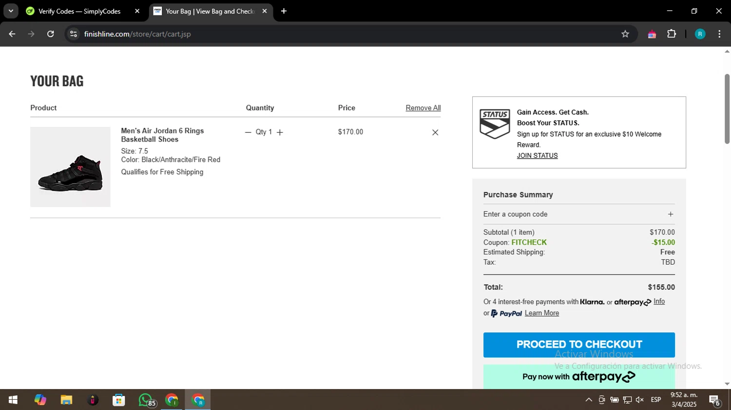Bookmark this page with the star

(625, 34)
